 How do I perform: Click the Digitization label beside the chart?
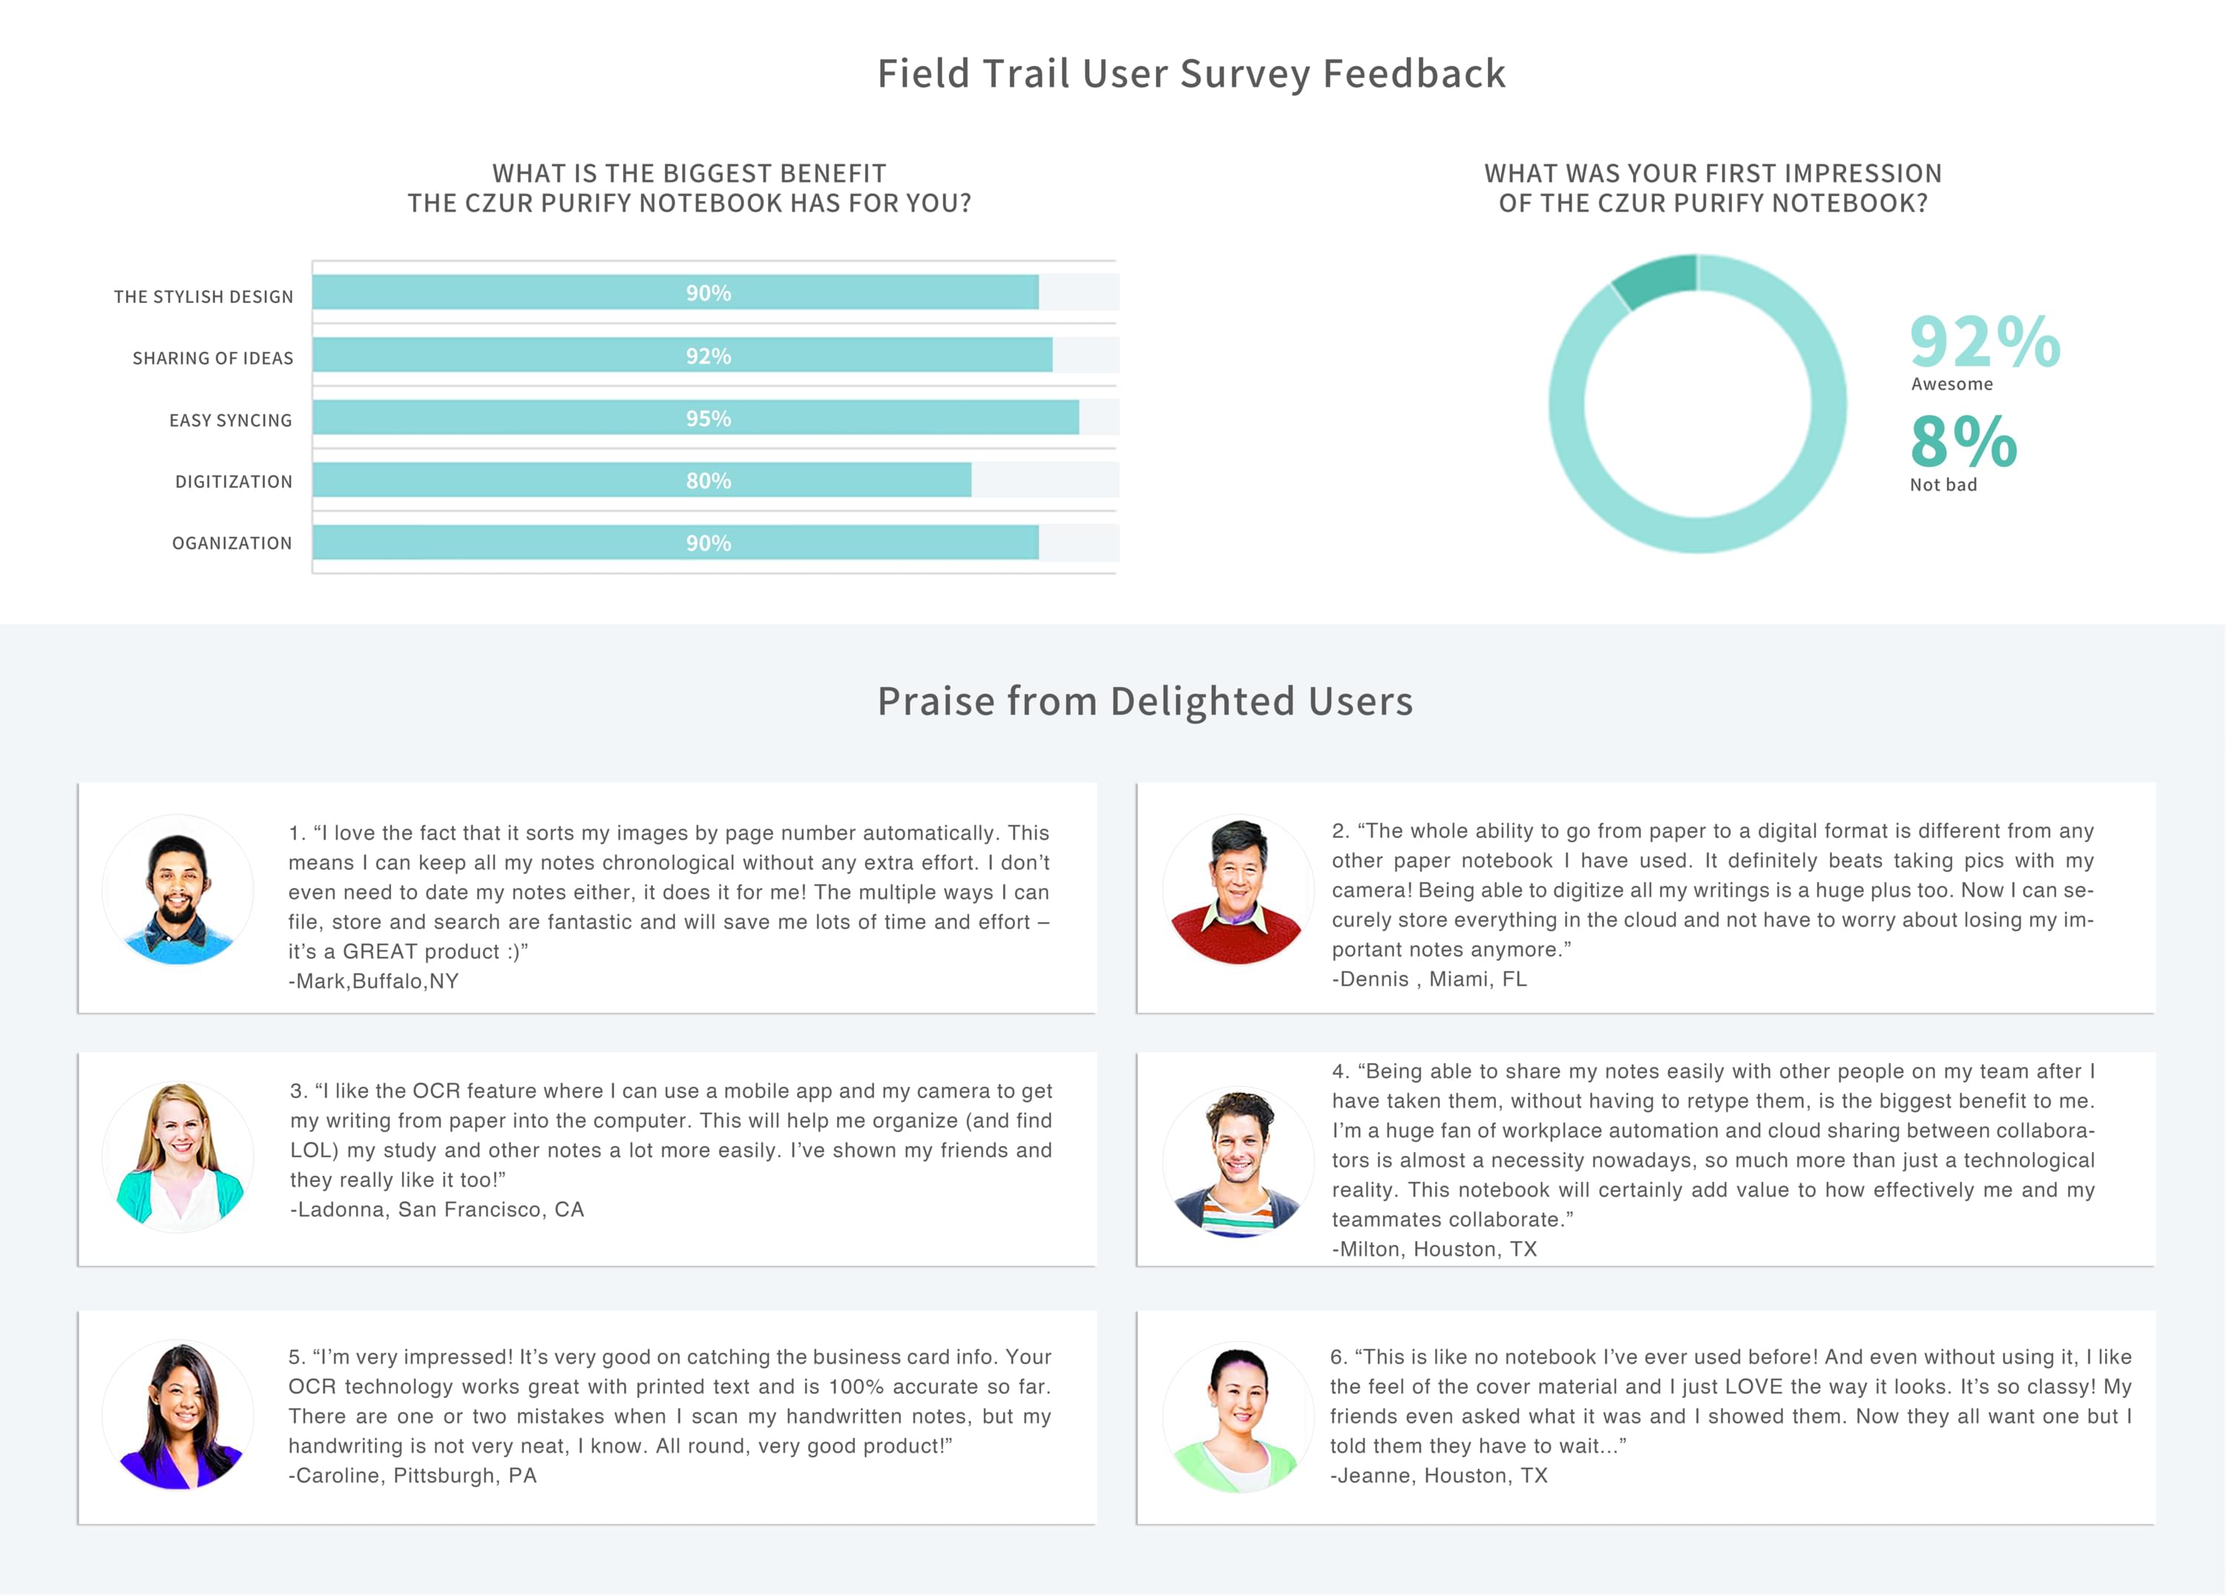[234, 481]
